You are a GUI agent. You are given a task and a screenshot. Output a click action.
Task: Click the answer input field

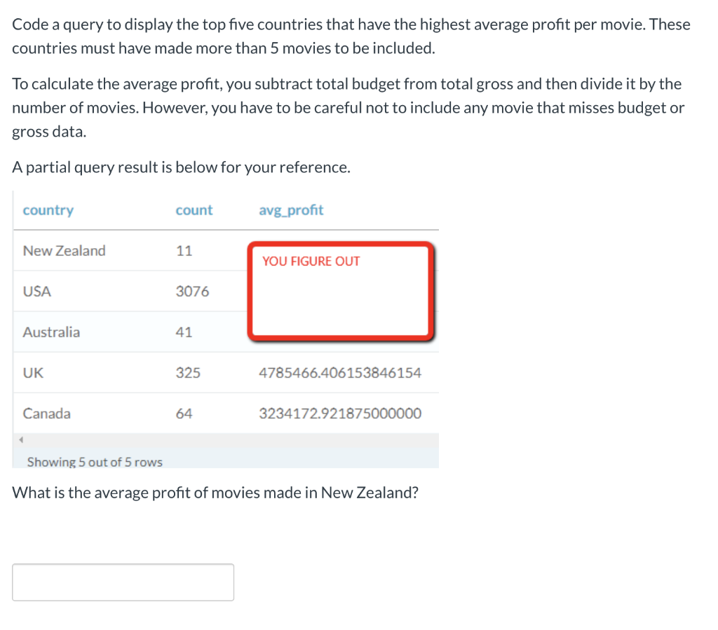click(123, 582)
